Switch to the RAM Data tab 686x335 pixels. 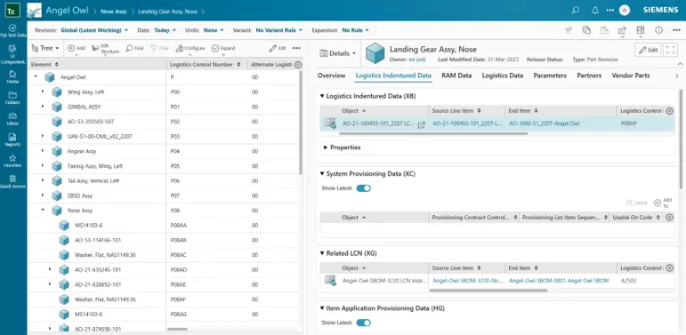click(x=456, y=76)
